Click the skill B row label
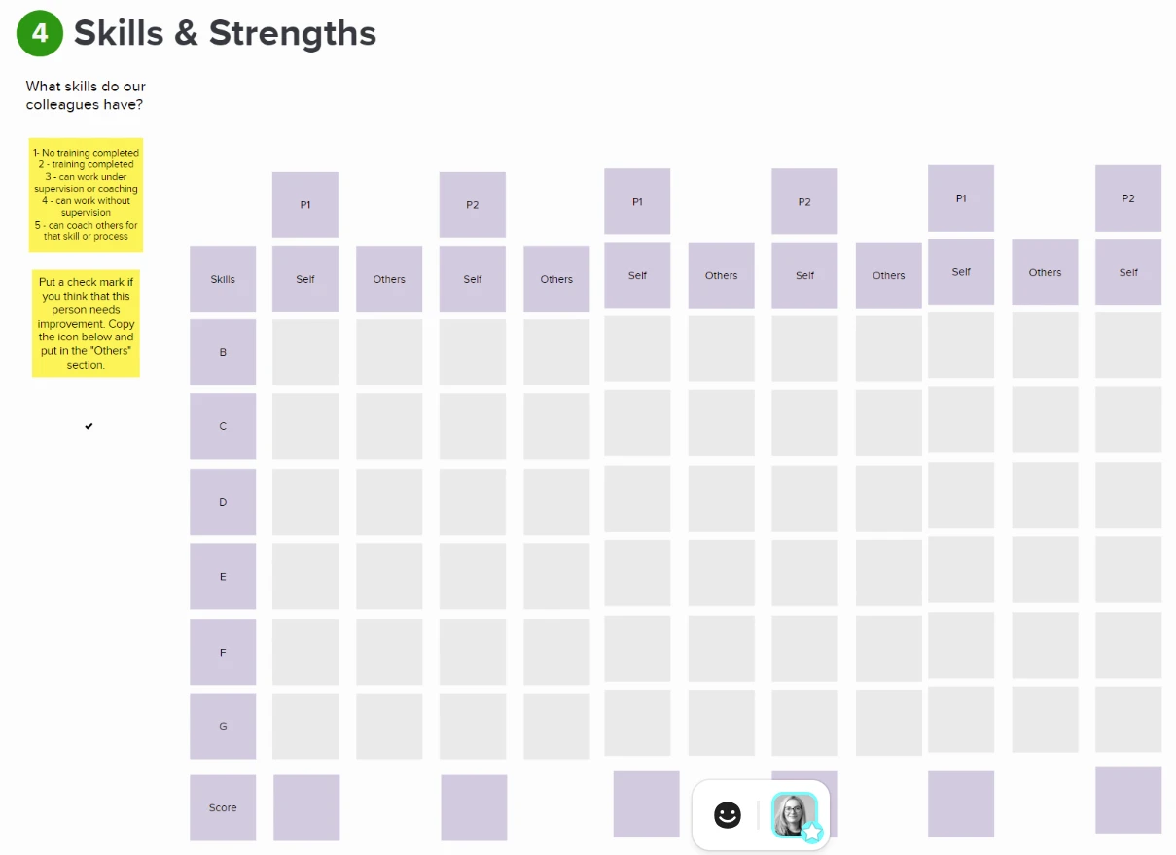 click(x=223, y=352)
